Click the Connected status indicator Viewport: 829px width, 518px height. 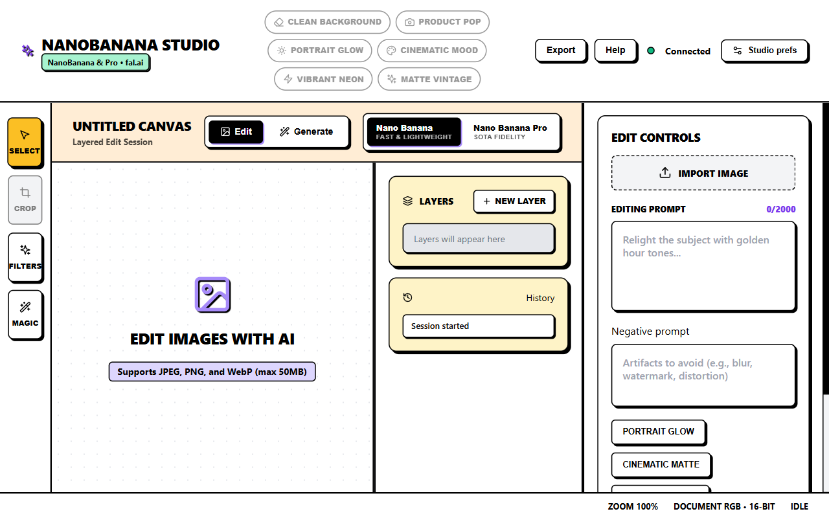tap(679, 51)
